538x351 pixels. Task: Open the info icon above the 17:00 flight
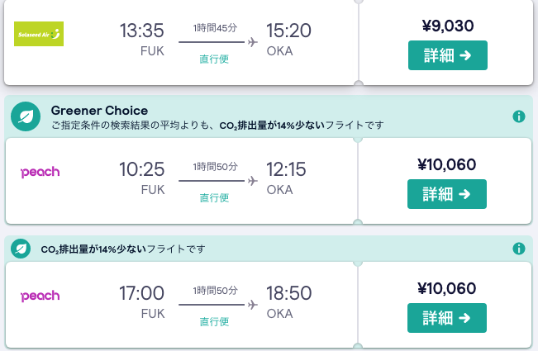(519, 249)
